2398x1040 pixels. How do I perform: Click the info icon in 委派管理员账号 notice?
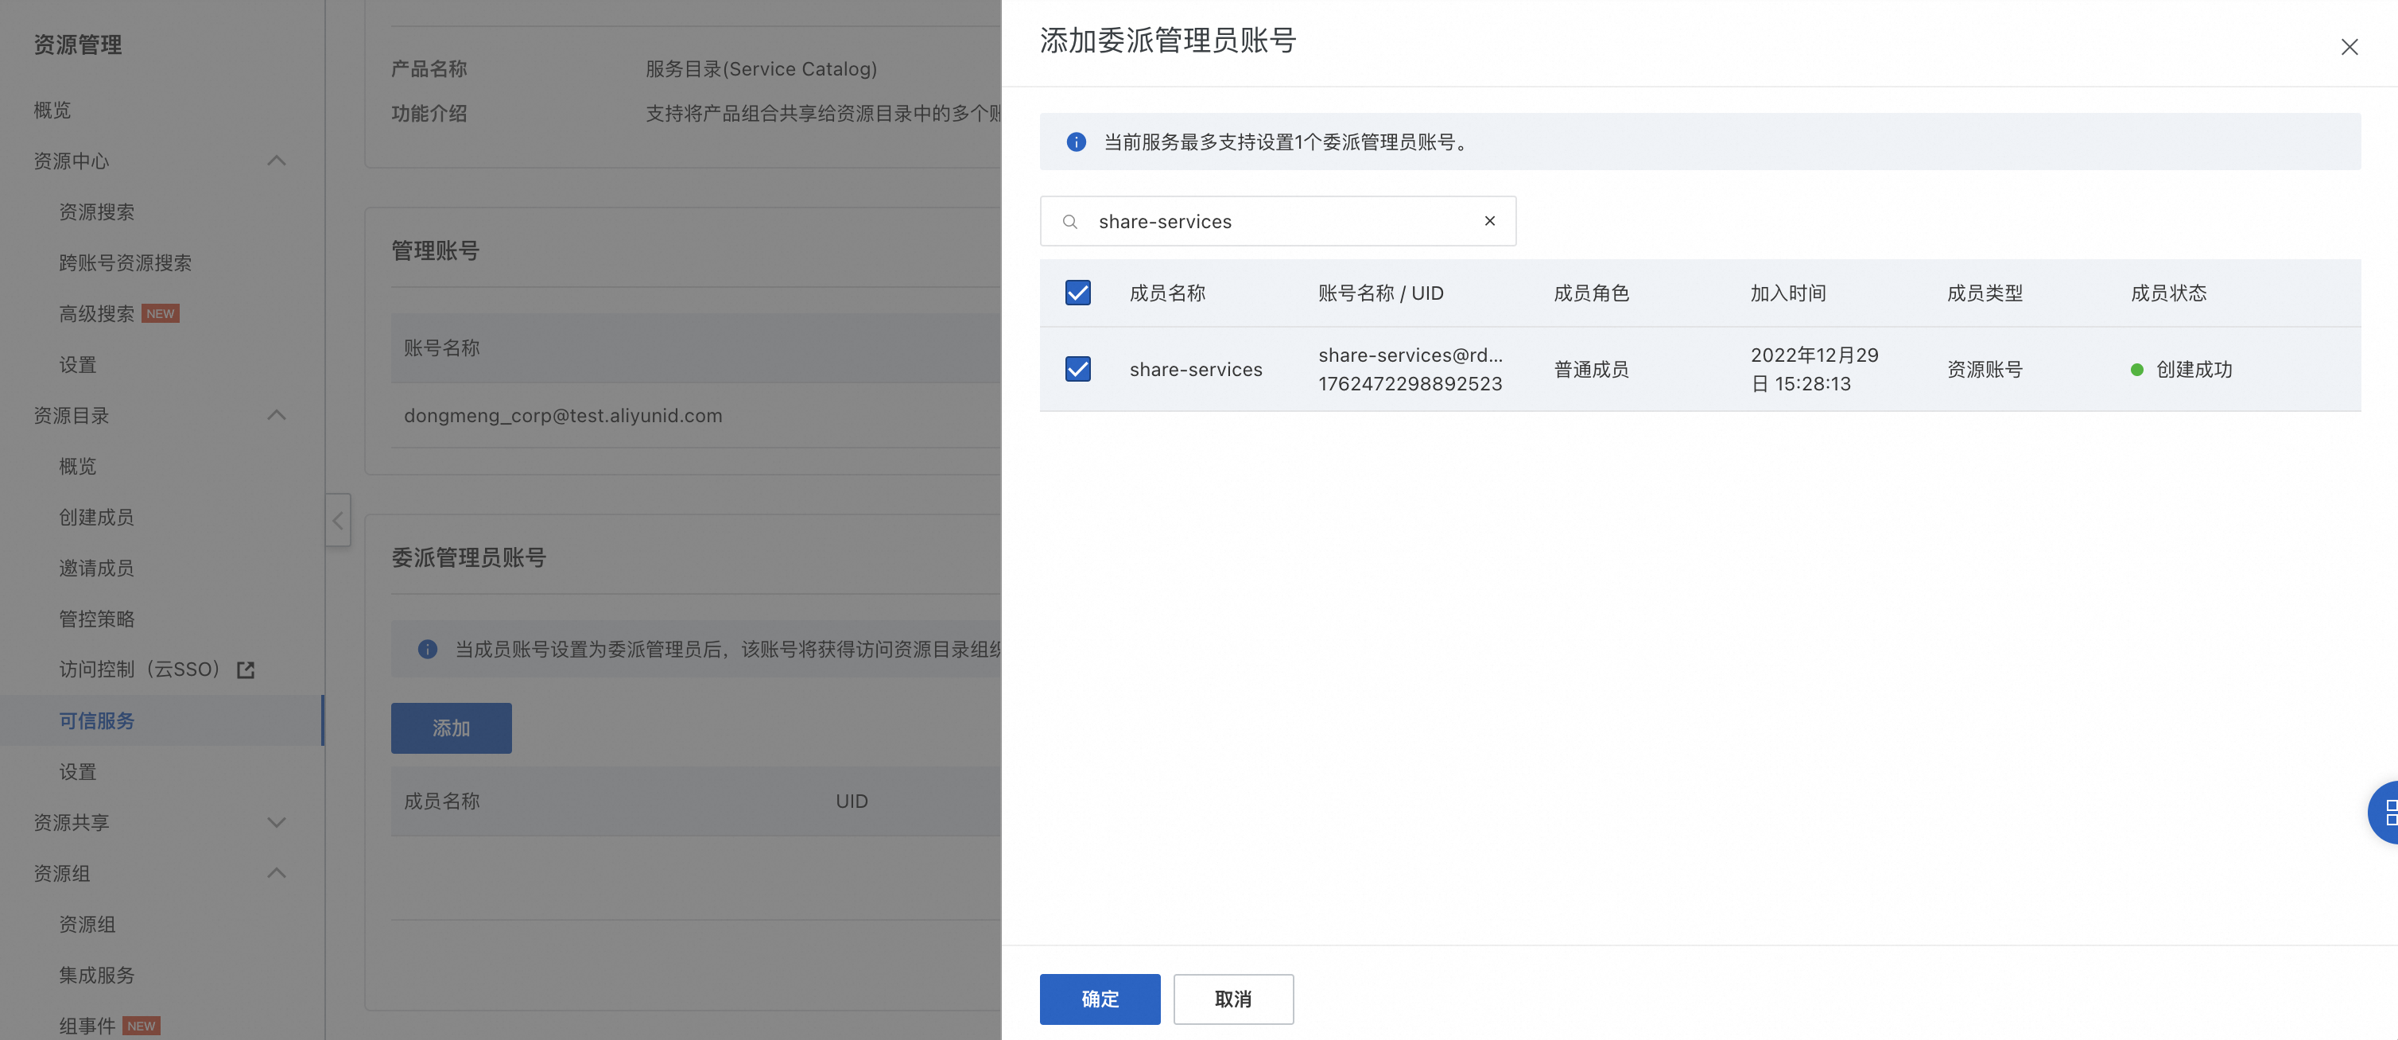click(427, 649)
